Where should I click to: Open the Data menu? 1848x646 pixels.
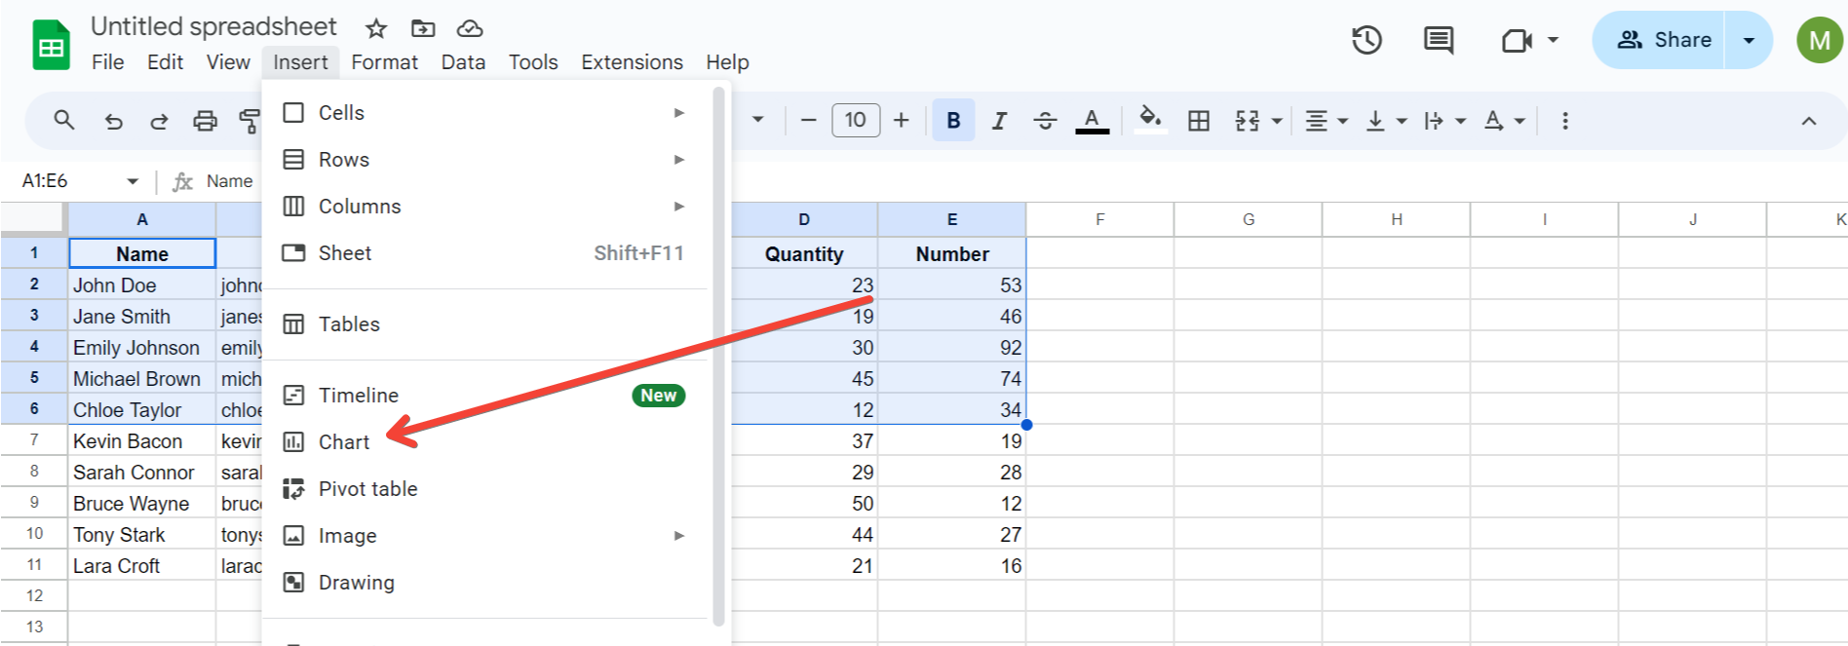[x=463, y=62]
